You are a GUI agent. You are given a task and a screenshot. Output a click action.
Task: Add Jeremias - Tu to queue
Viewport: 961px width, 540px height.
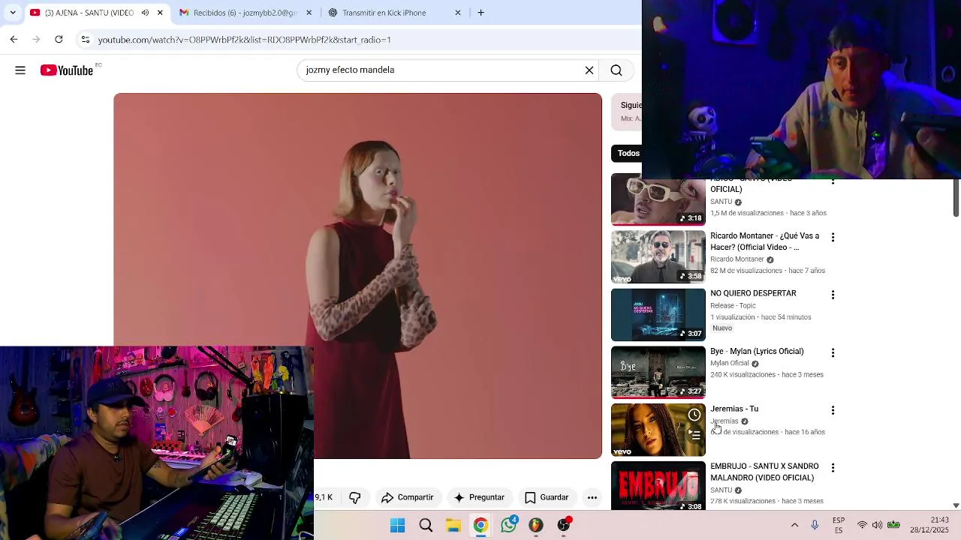694,434
